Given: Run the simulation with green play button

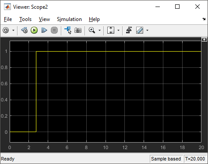Looking at the screenshot, I should click(x=34, y=30).
